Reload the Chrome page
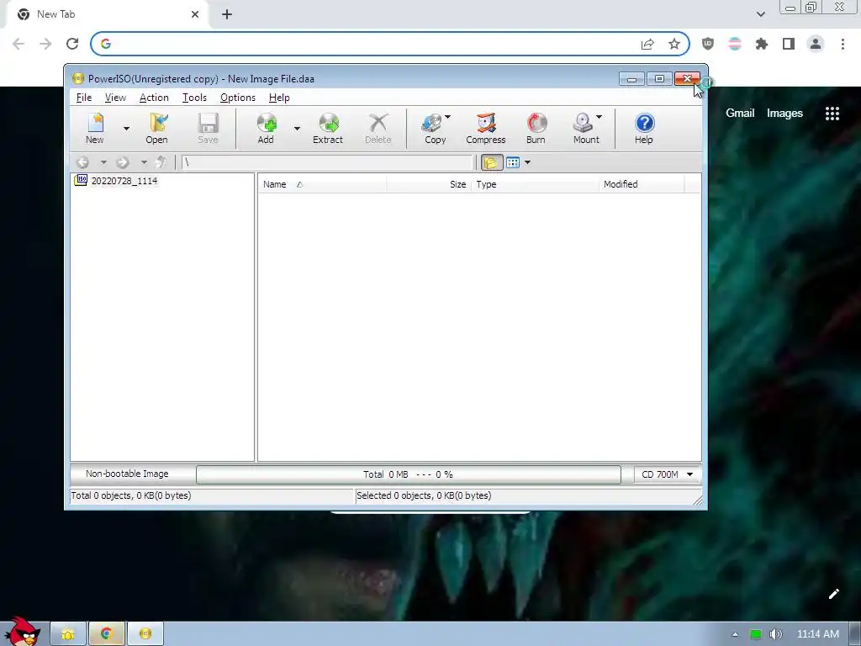Image resolution: width=861 pixels, height=646 pixels. [72, 44]
